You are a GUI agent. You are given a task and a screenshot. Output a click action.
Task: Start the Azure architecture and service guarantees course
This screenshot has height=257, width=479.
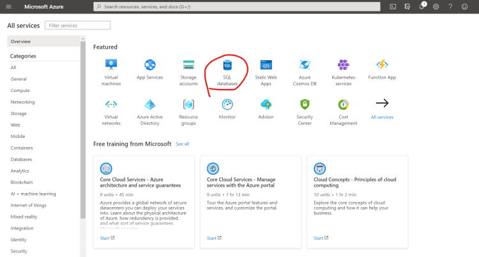(107, 238)
